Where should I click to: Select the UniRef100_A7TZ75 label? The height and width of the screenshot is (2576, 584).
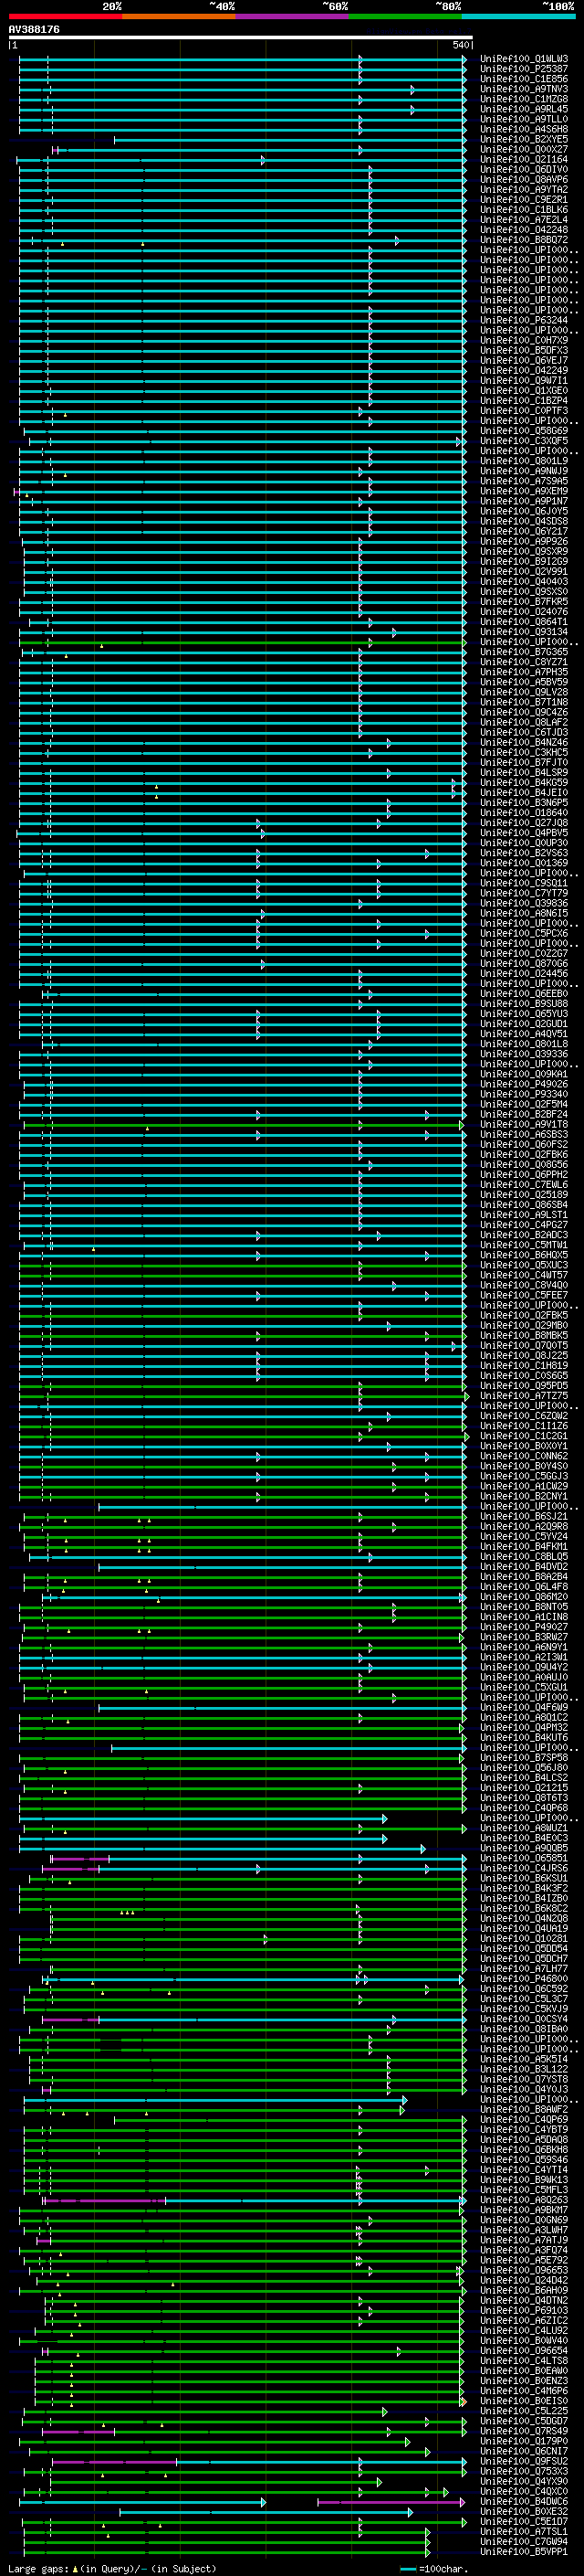(524, 1395)
